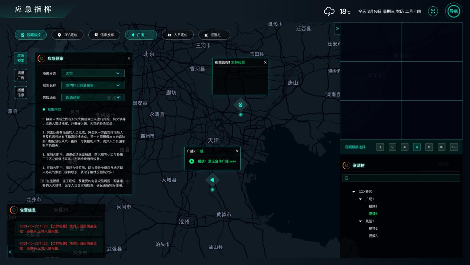Screen dimensions: 470x265
Task: Click the 视频模版选择 label
Action: click(x=355, y=147)
